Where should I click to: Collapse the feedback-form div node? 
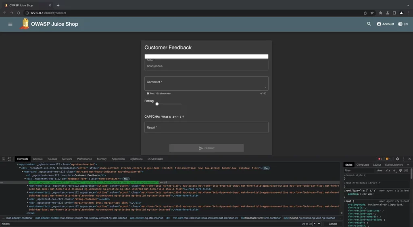click(x=25, y=179)
